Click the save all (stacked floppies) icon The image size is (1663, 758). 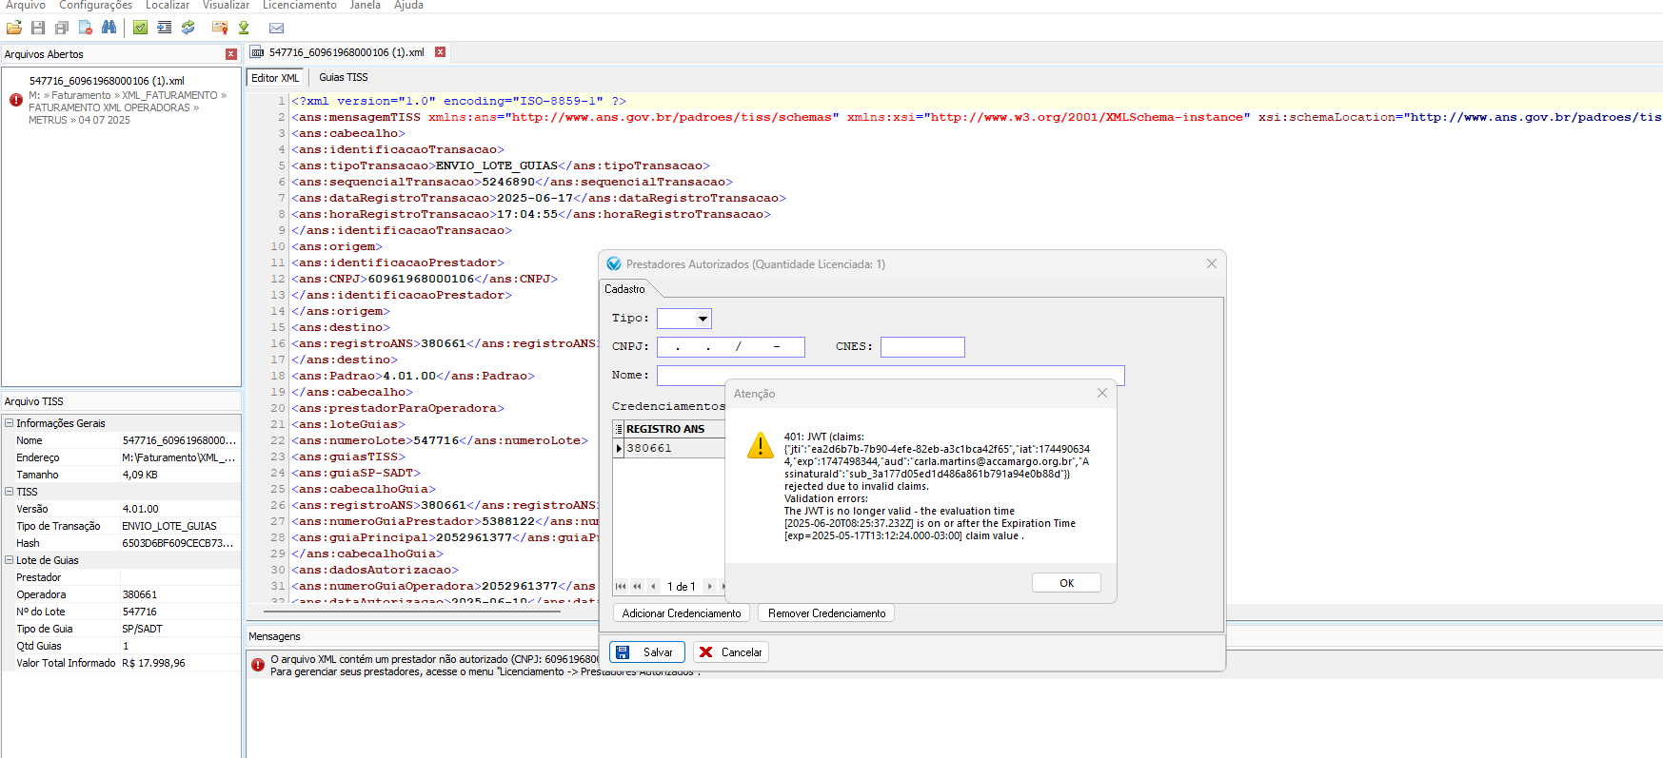pos(62,28)
